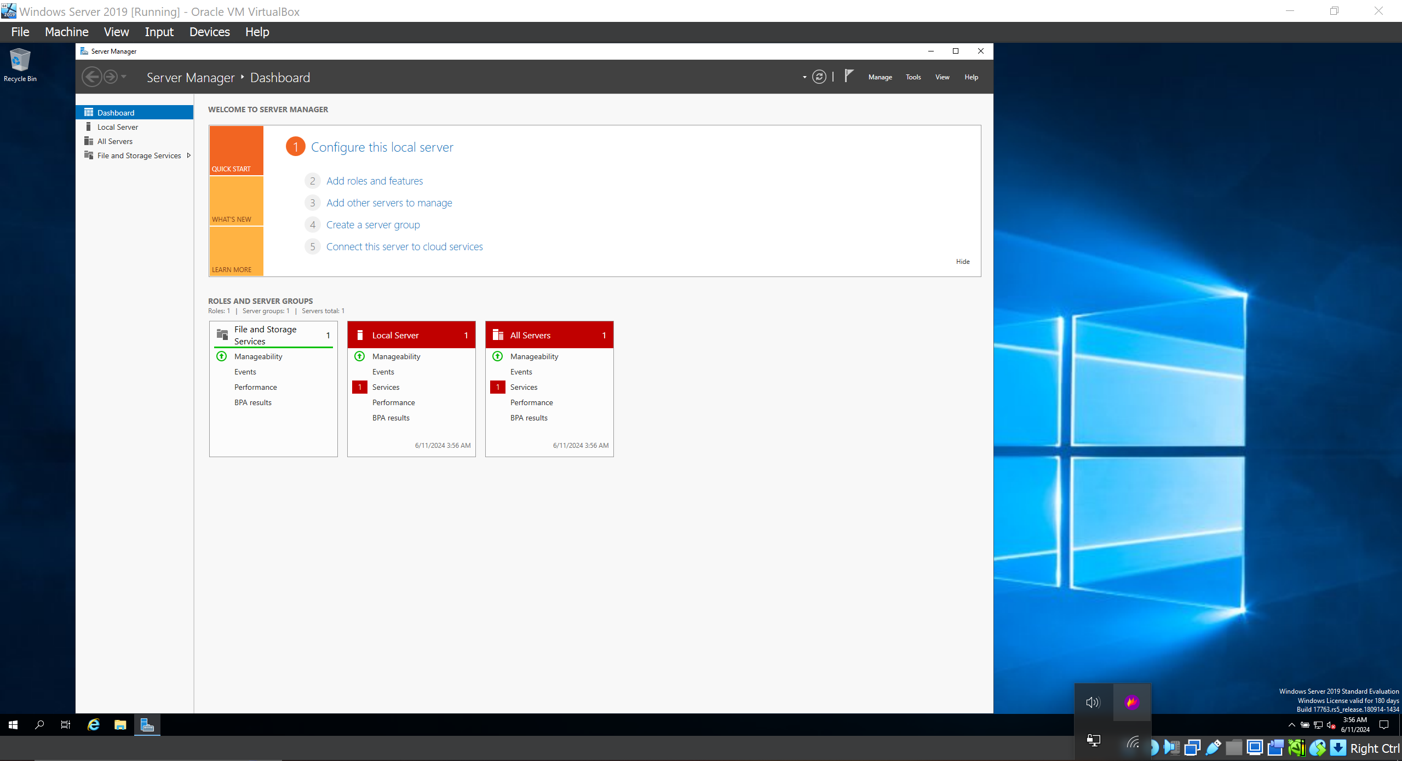Screen dimensions: 1402x761
Task: Show hidden tray icons with the chevron
Action: pos(1292,725)
